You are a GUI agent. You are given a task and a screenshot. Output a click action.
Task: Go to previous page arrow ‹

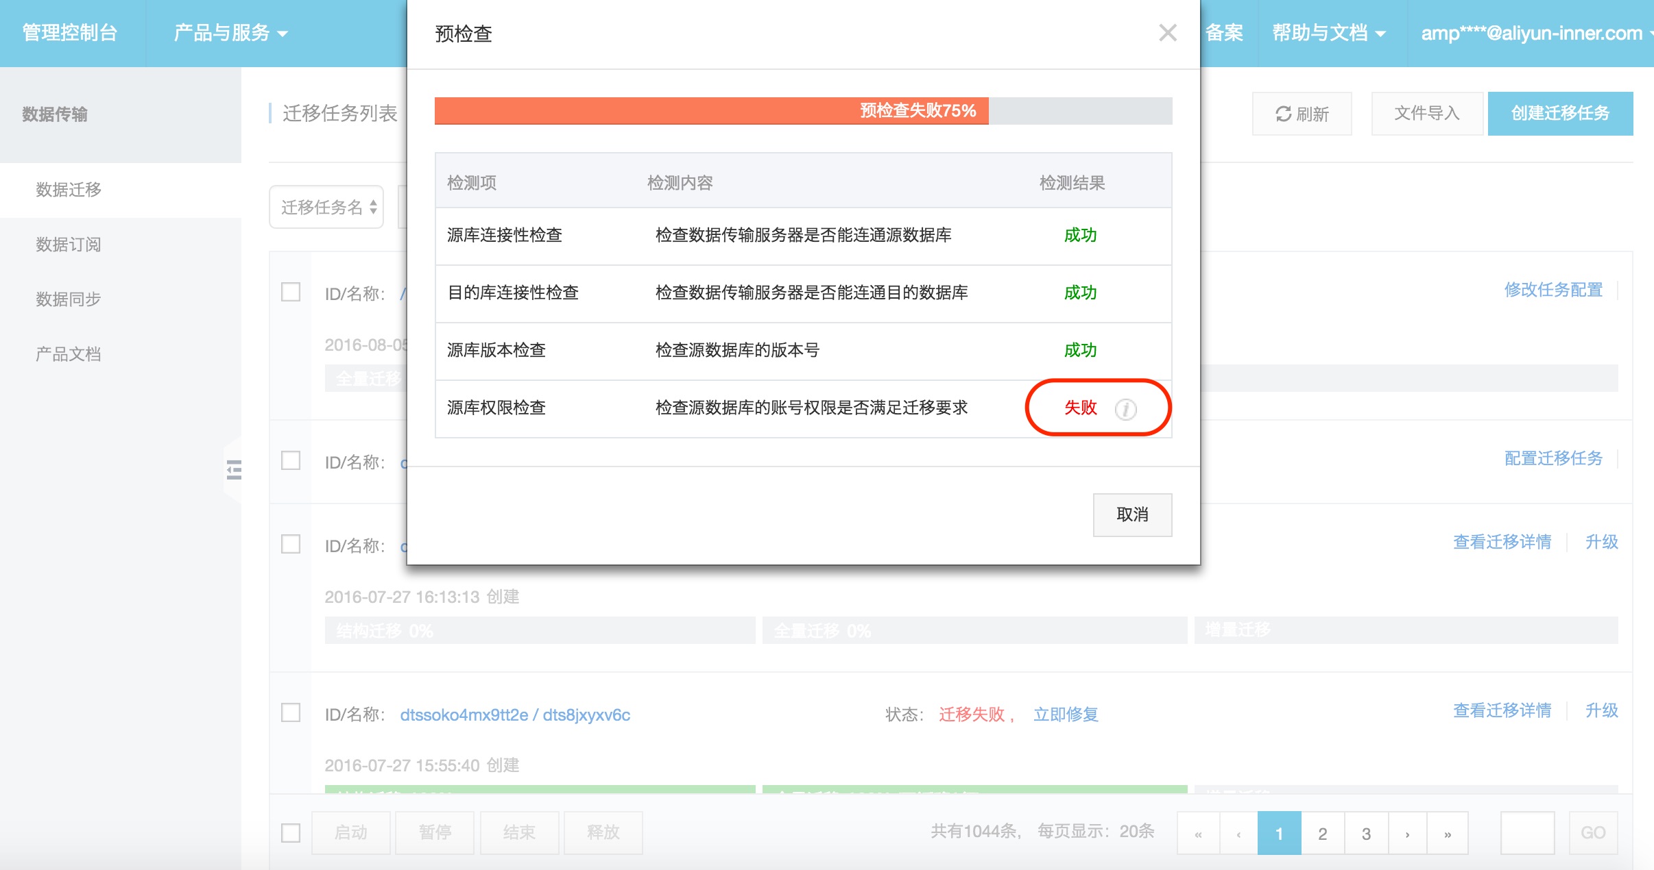[x=1238, y=834]
